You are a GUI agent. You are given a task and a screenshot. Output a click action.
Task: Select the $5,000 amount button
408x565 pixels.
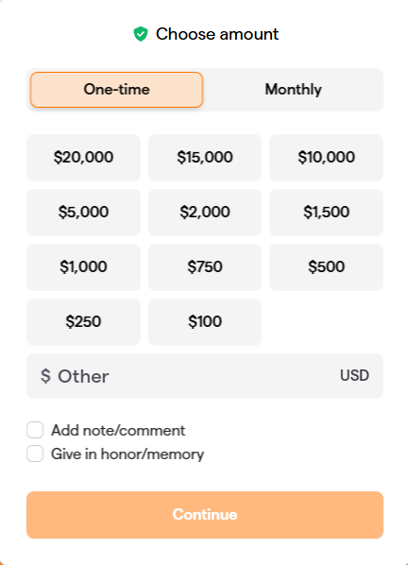tap(83, 213)
